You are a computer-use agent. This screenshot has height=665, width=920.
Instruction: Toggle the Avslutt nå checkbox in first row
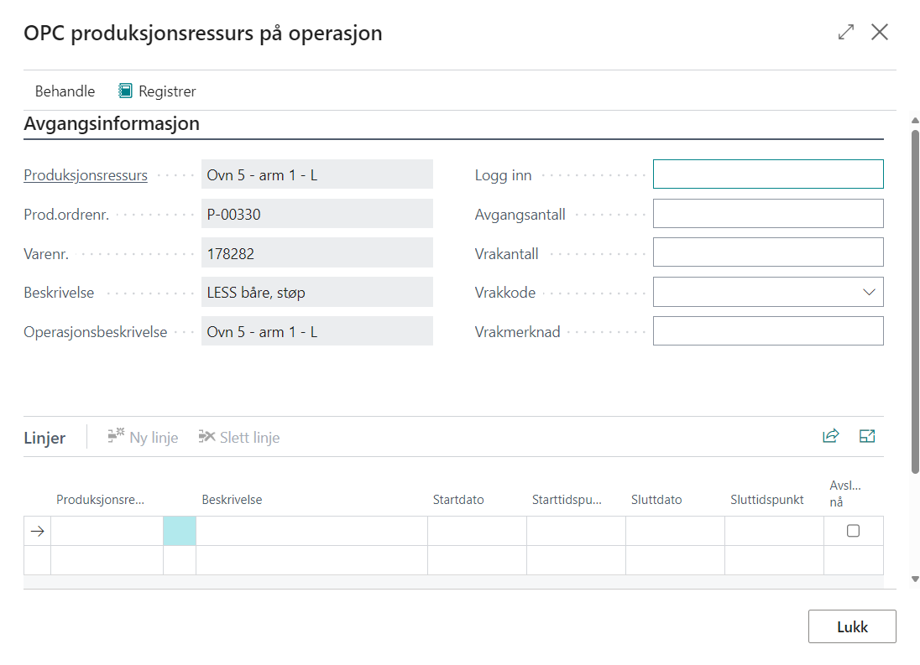tap(853, 531)
